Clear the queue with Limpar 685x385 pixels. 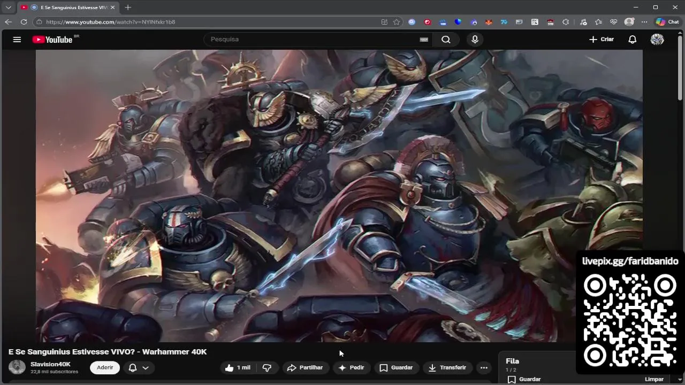coord(654,379)
